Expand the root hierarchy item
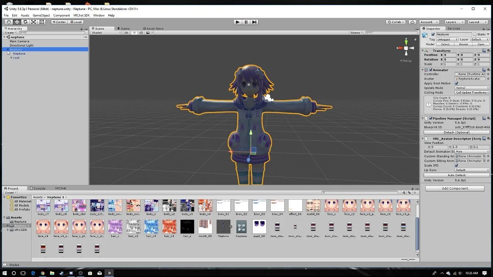The image size is (493, 277). coord(11,58)
